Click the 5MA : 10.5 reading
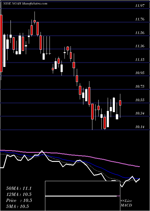150x211 pixels. tap(17, 206)
